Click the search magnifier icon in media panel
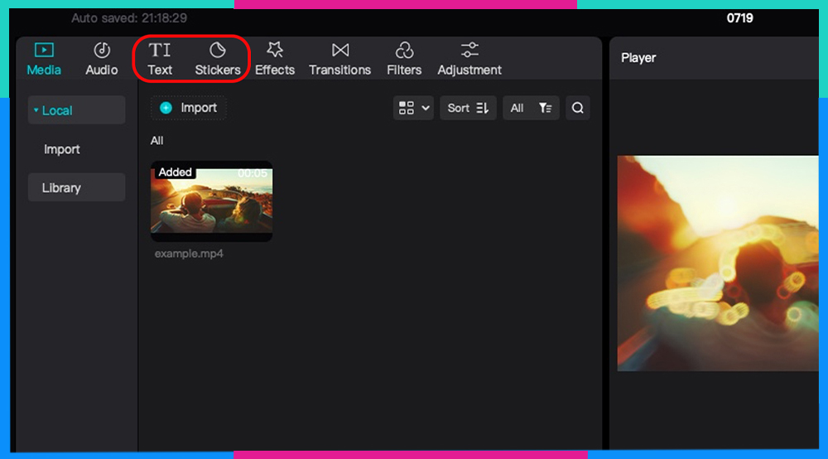 [578, 108]
